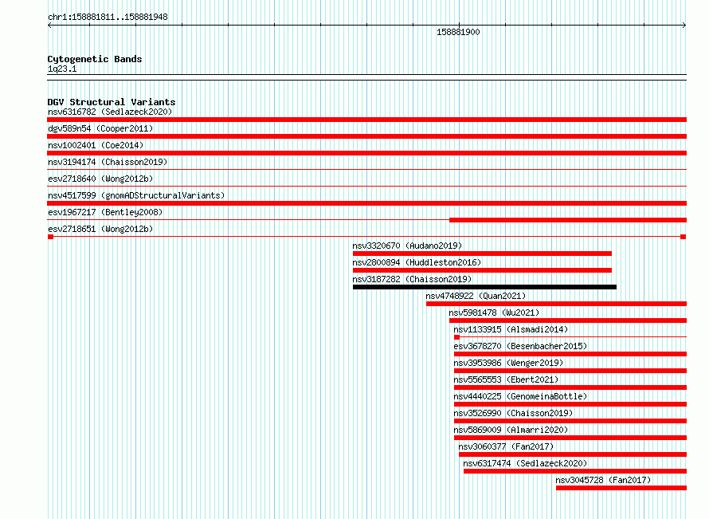This screenshot has width=709, height=519.
Task: Click the red bar under nsv4748922
Action: (x=556, y=304)
